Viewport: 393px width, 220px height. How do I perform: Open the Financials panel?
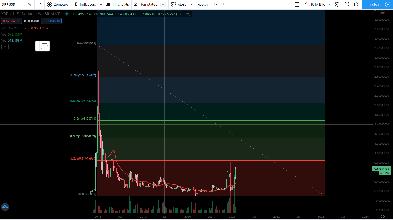[118, 4]
